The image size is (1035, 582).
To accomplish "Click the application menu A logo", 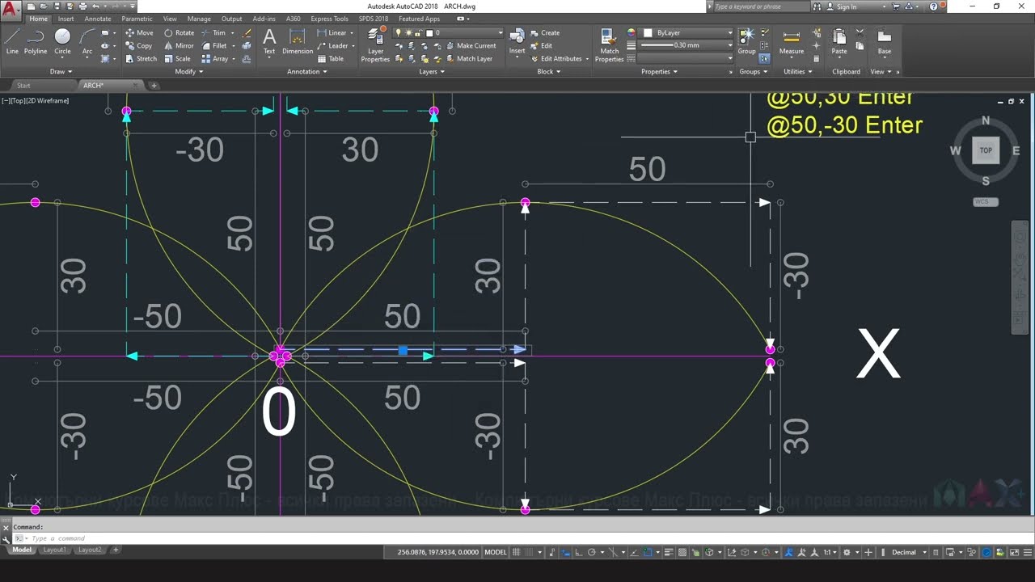I will (11, 10).
